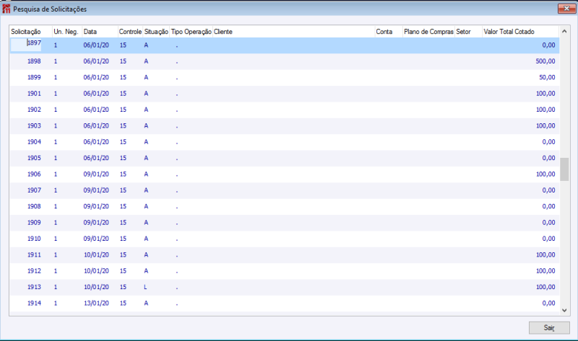Click situation A in row 1908
This screenshot has height=341, width=578.
pos(146,207)
